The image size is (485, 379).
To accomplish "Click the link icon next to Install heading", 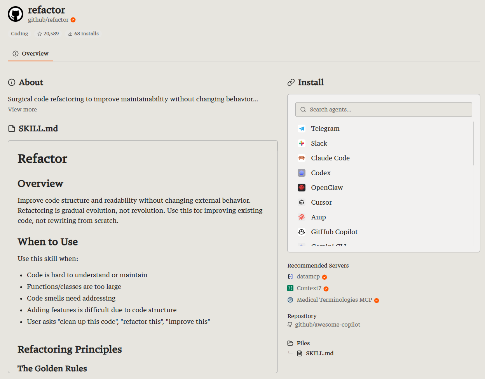I will click(x=291, y=82).
